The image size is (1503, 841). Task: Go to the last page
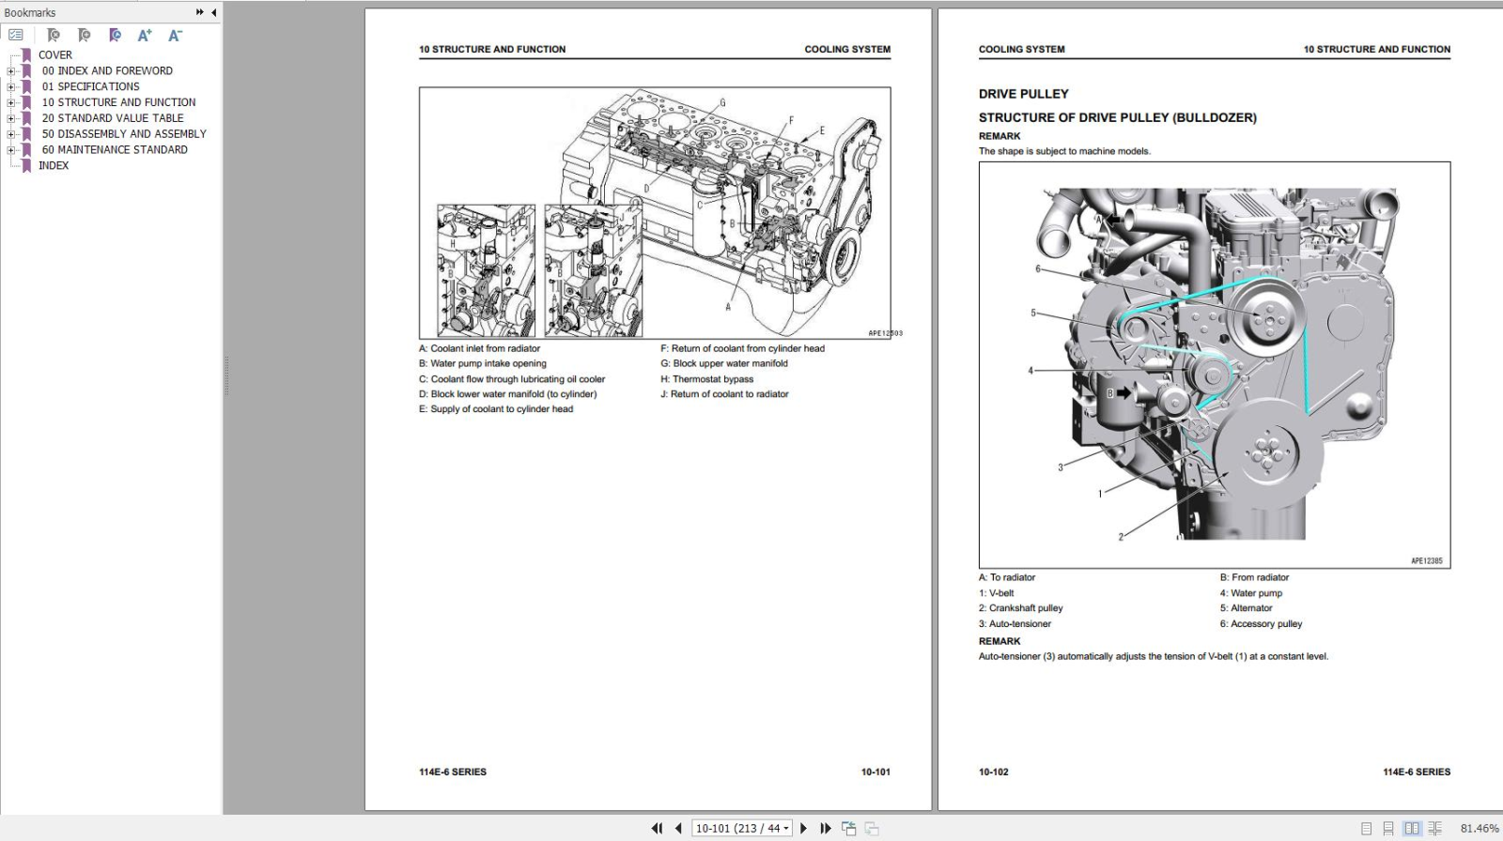click(x=826, y=828)
